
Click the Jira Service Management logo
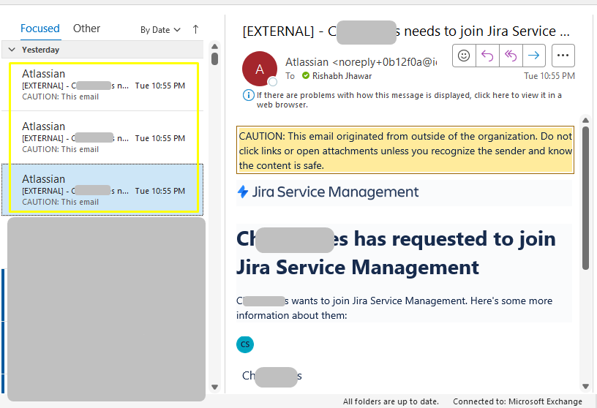coord(328,192)
